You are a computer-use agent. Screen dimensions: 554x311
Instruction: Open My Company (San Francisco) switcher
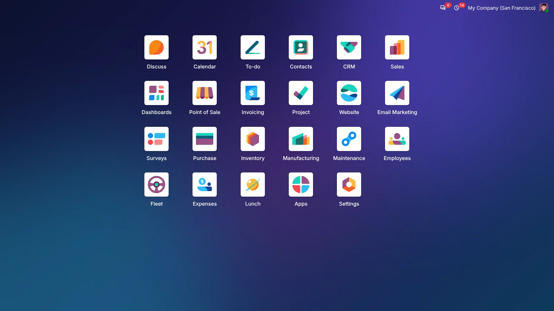click(502, 8)
